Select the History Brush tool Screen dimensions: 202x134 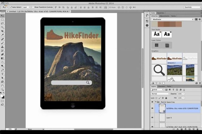[x=2, y=51]
